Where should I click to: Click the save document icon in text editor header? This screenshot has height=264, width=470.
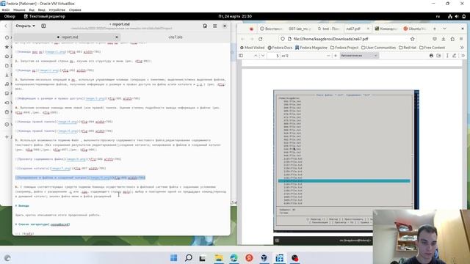click(x=205, y=26)
